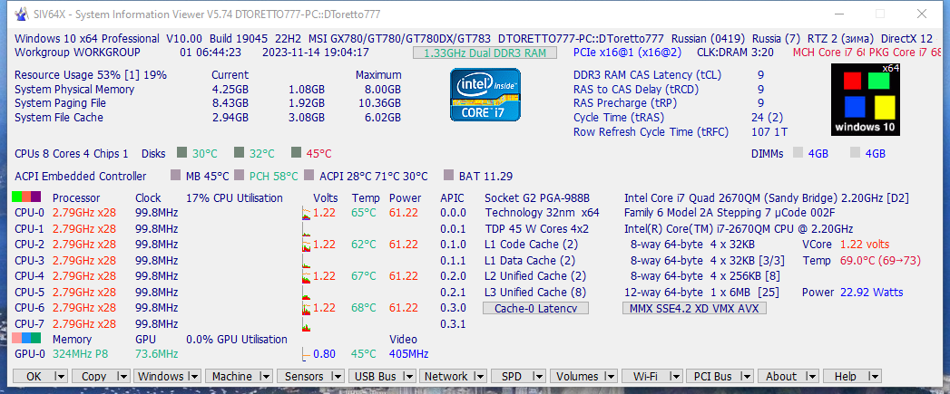Click the 'TDP 45 W Cores 4x2' text
This screenshot has height=394, width=950.
pos(537,229)
